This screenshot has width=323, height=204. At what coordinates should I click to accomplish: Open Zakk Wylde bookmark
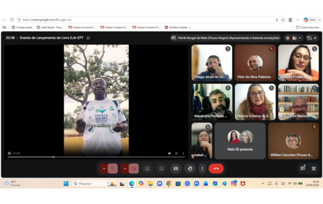coord(50,27)
